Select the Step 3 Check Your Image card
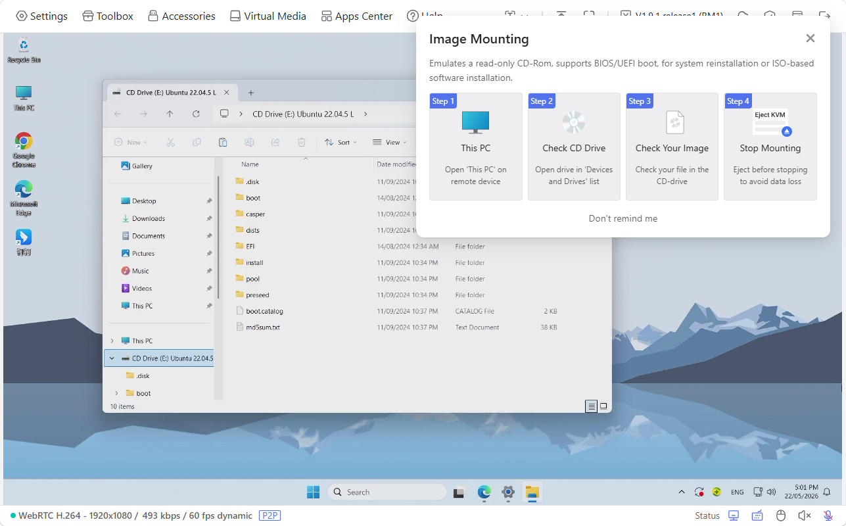The height and width of the screenshot is (526, 846). [672, 147]
